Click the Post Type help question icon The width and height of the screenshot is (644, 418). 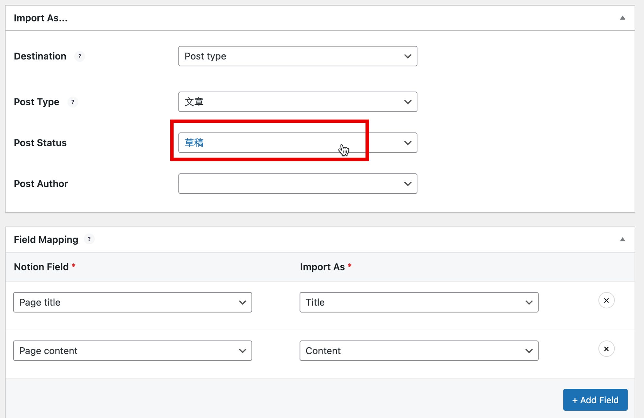pyautogui.click(x=73, y=102)
